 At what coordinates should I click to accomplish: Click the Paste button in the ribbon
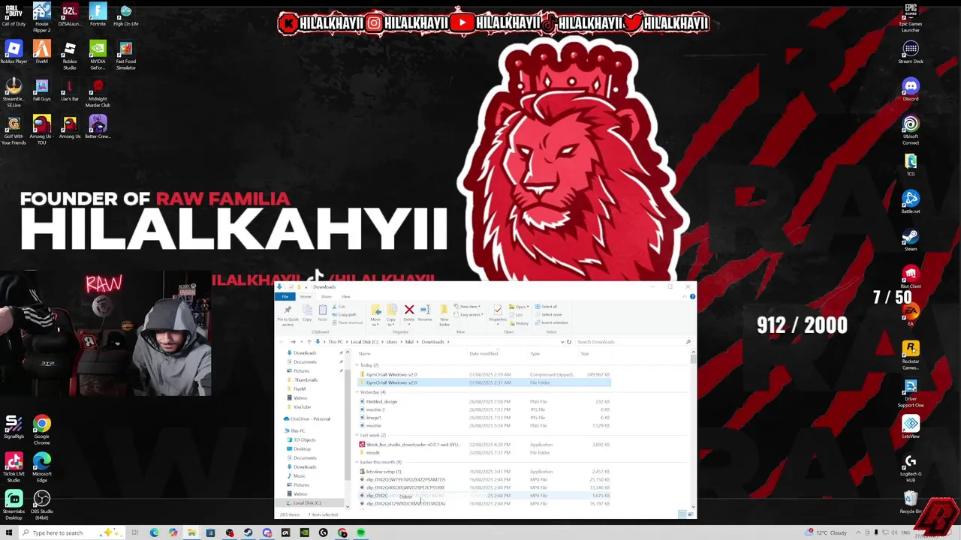[x=323, y=313]
